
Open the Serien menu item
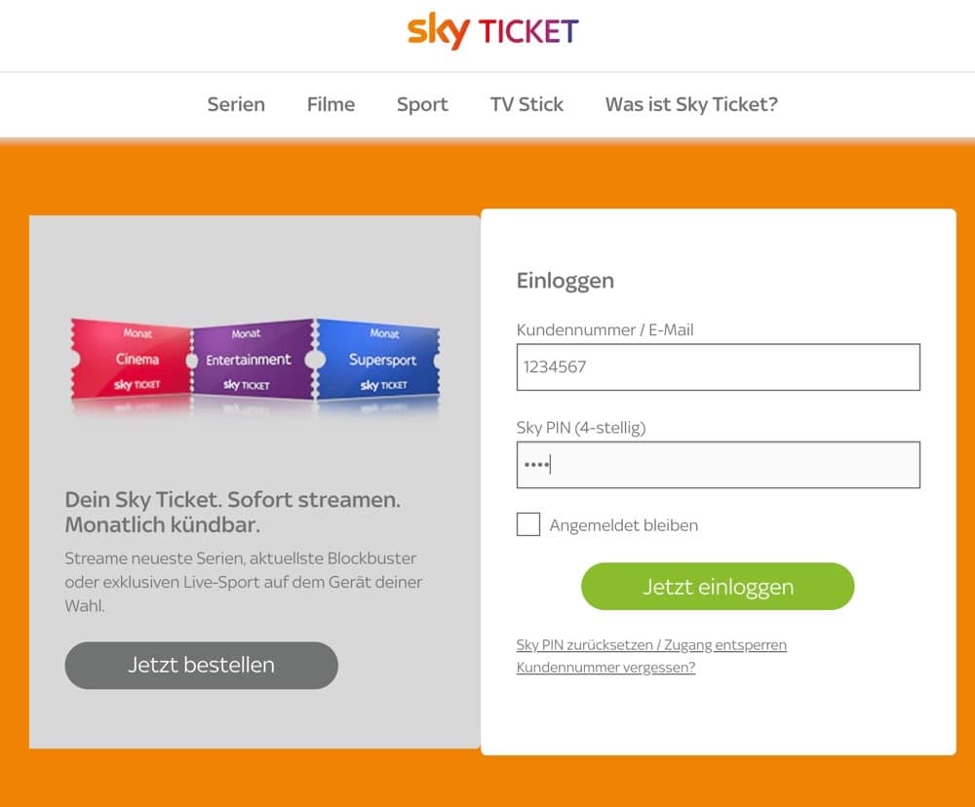pyautogui.click(x=236, y=104)
